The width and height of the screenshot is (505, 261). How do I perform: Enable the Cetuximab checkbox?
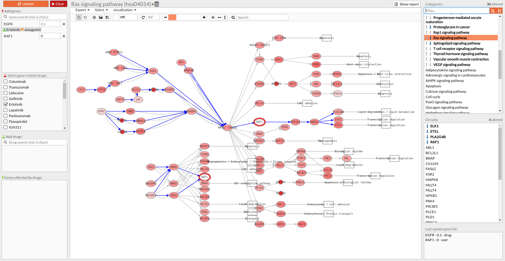tap(5, 82)
